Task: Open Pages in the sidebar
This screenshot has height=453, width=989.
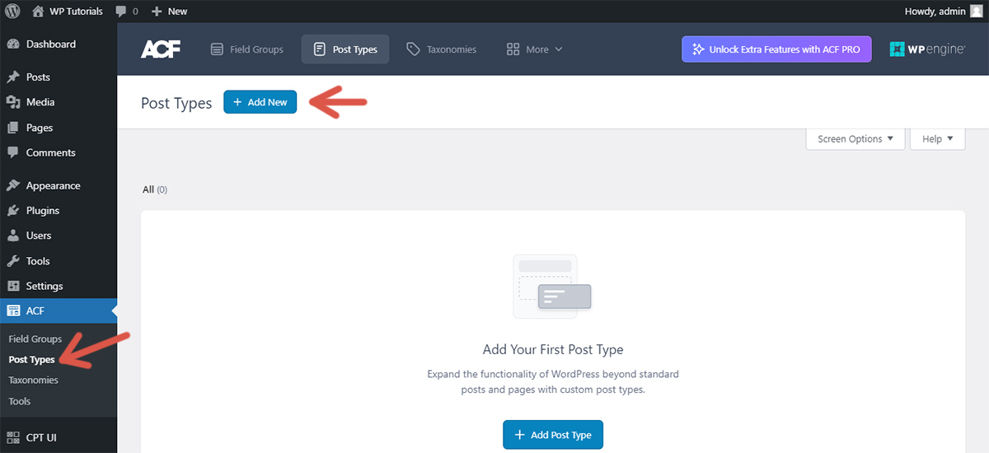Action: point(59,128)
